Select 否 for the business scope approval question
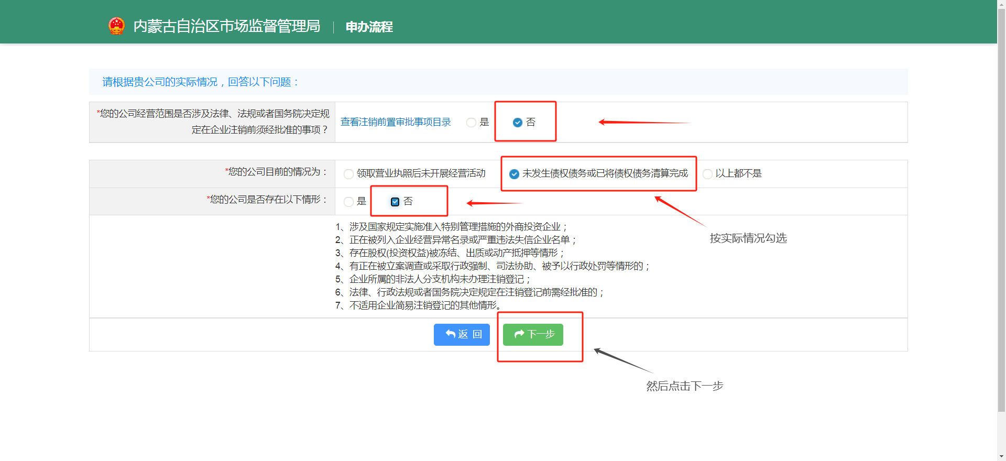 (518, 123)
